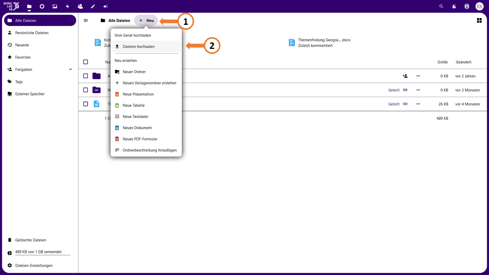This screenshot has height=275, width=489.
Task: Open three-dot actions for the 2-year-old folder
Action: pyautogui.click(x=418, y=76)
